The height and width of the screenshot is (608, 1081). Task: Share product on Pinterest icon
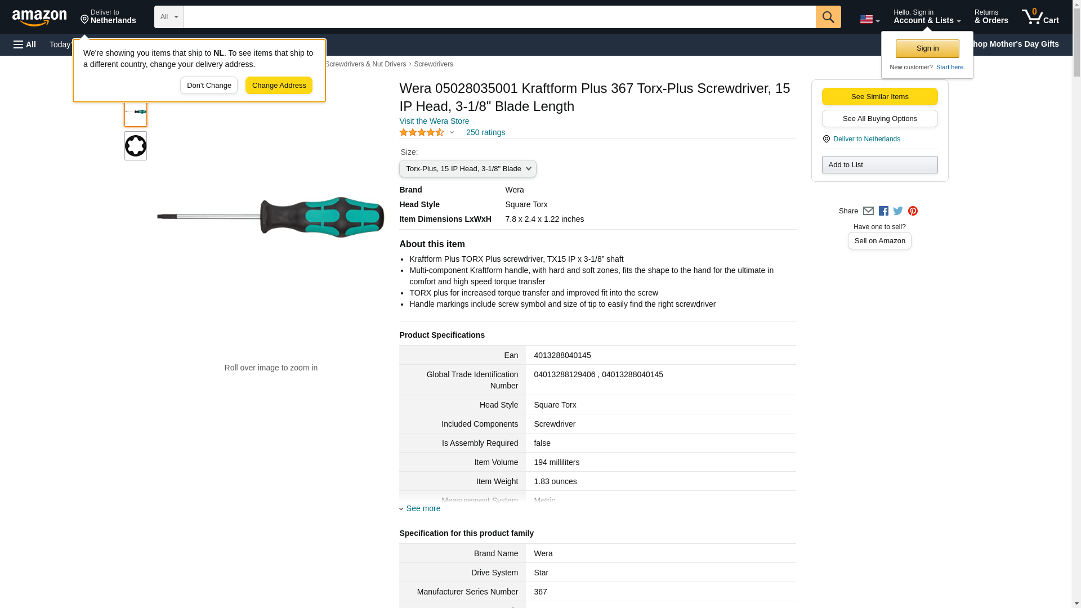click(913, 211)
